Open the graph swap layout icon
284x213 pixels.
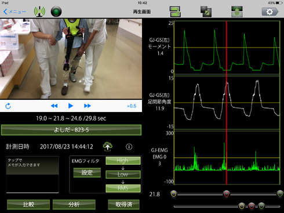[175, 12]
